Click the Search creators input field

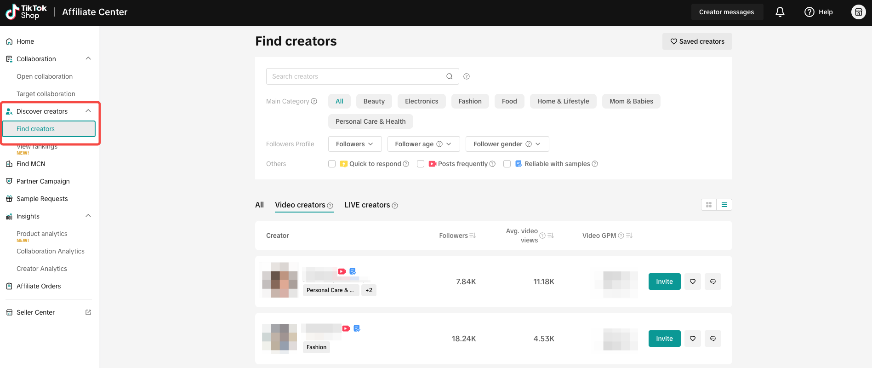click(354, 76)
